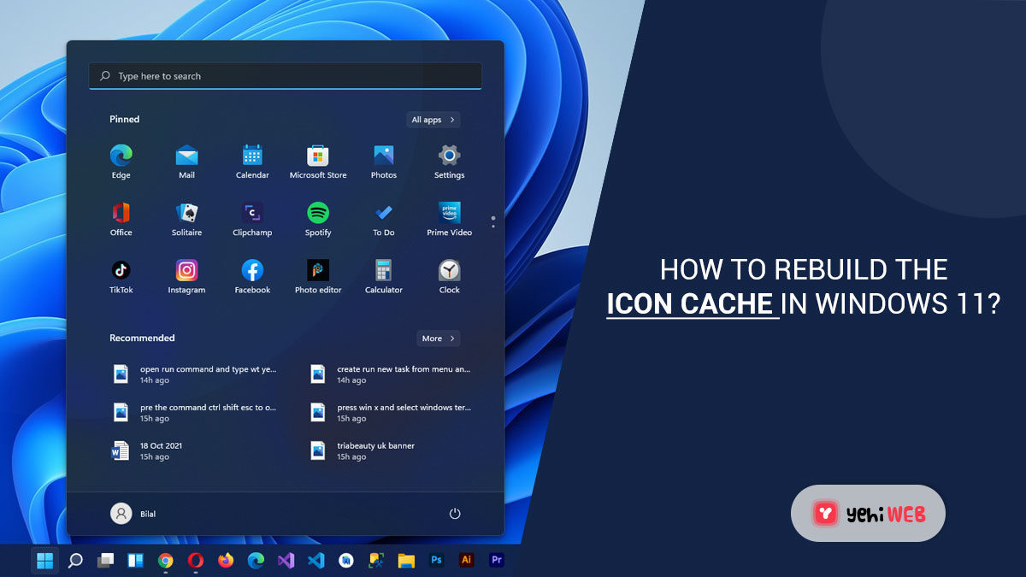Open the Calculator app
Viewport: 1026px width, 577px height.
383,271
